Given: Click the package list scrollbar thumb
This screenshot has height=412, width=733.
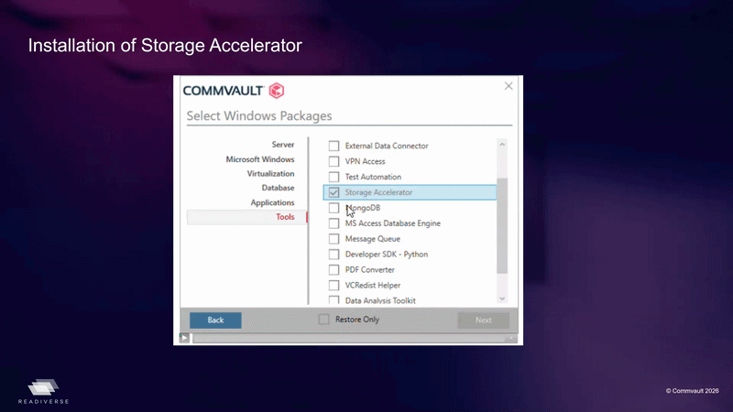Looking at the screenshot, I should point(502,225).
